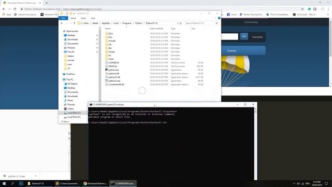Open 3D Objects in navigation pane
Viewport: 332px width, 187px height.
72,84
